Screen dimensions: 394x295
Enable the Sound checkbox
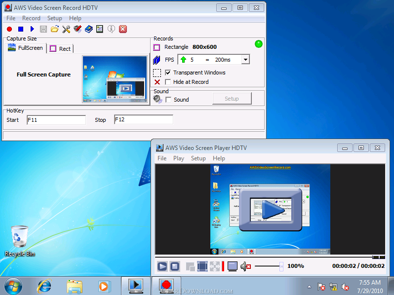[x=168, y=100]
